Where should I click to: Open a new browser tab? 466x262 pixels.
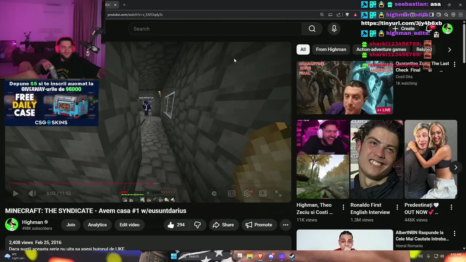pos(124,5)
